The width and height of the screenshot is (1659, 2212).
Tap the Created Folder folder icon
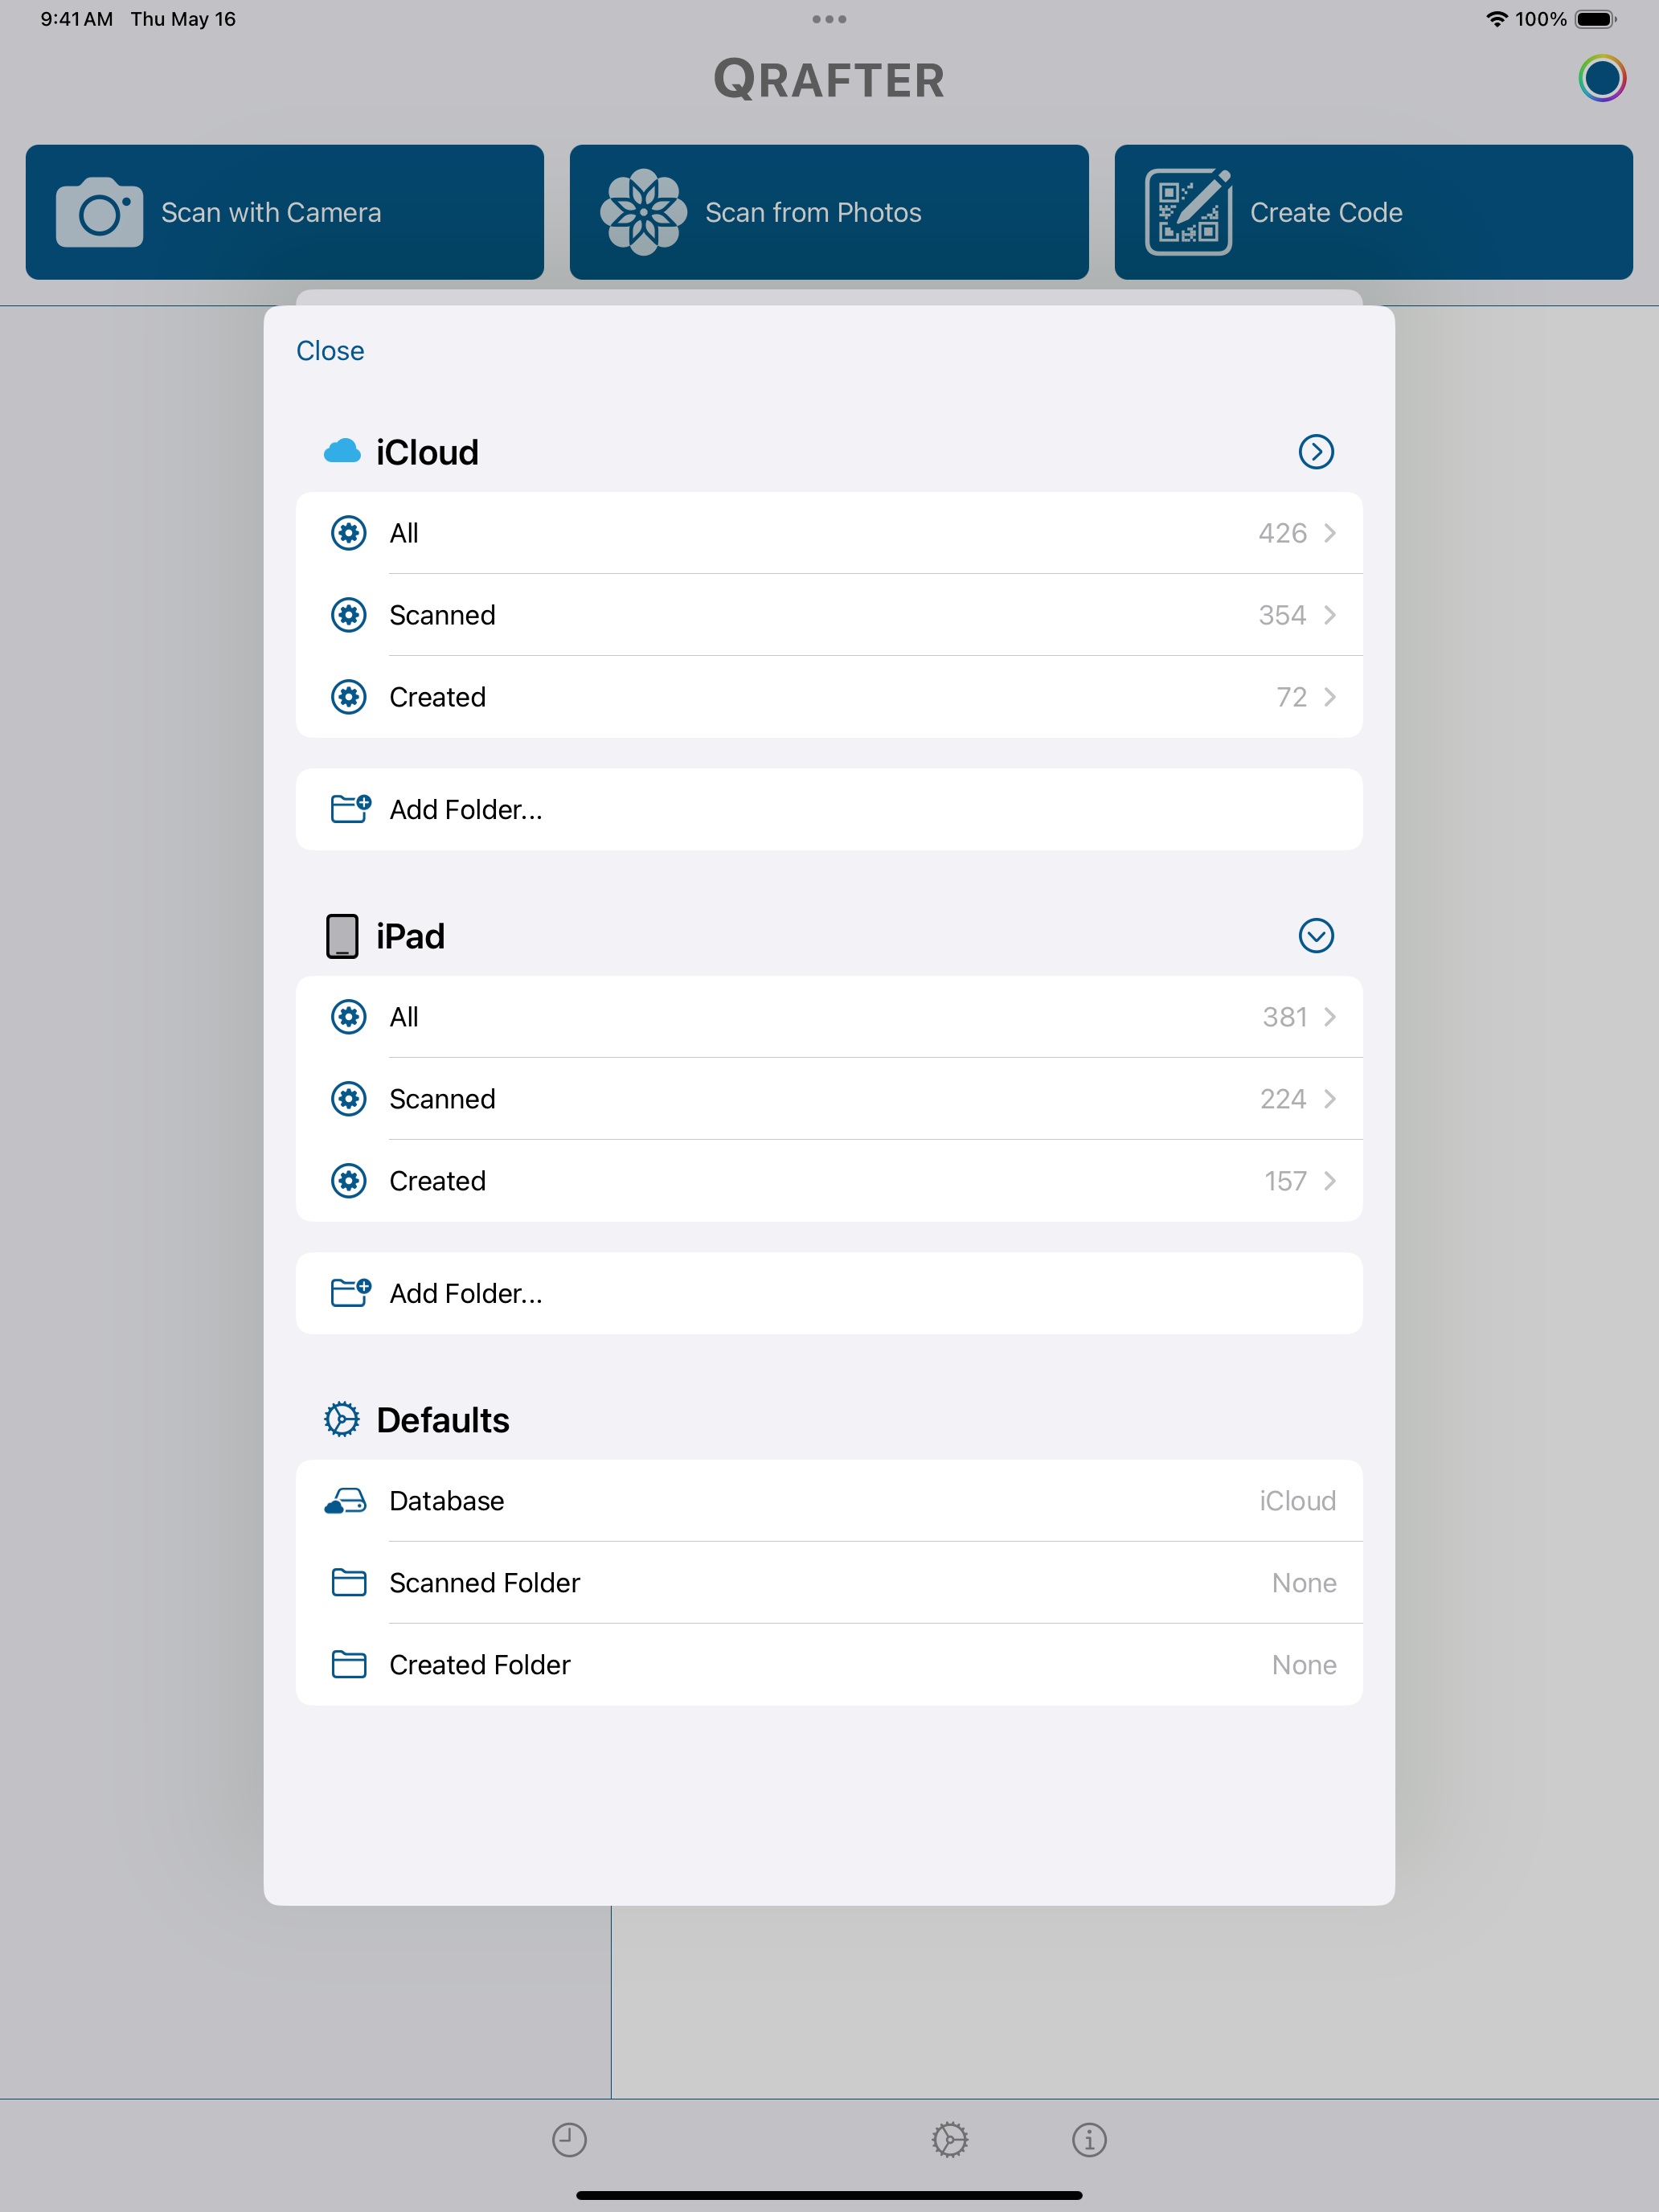click(x=348, y=1665)
